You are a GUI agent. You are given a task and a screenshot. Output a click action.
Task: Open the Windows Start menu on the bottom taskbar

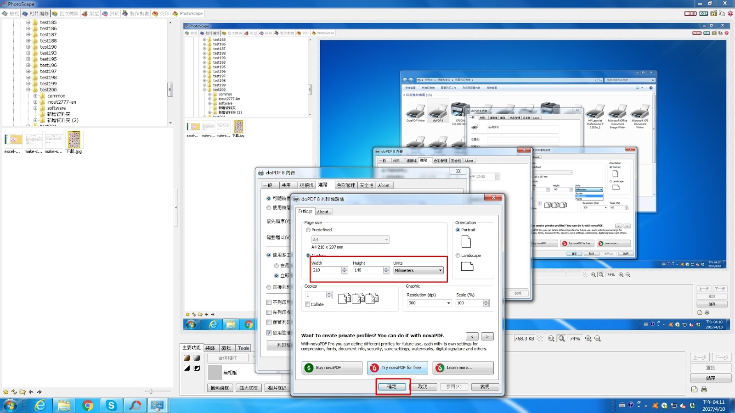click(x=10, y=406)
